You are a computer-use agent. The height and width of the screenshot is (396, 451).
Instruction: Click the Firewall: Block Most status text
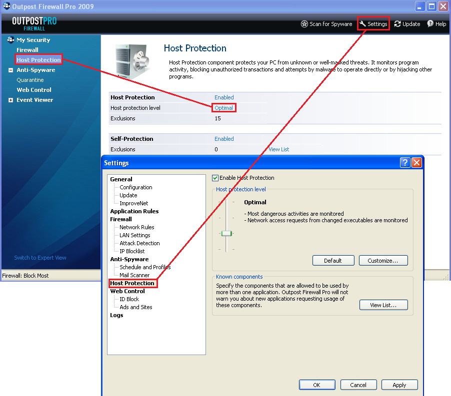coord(25,276)
